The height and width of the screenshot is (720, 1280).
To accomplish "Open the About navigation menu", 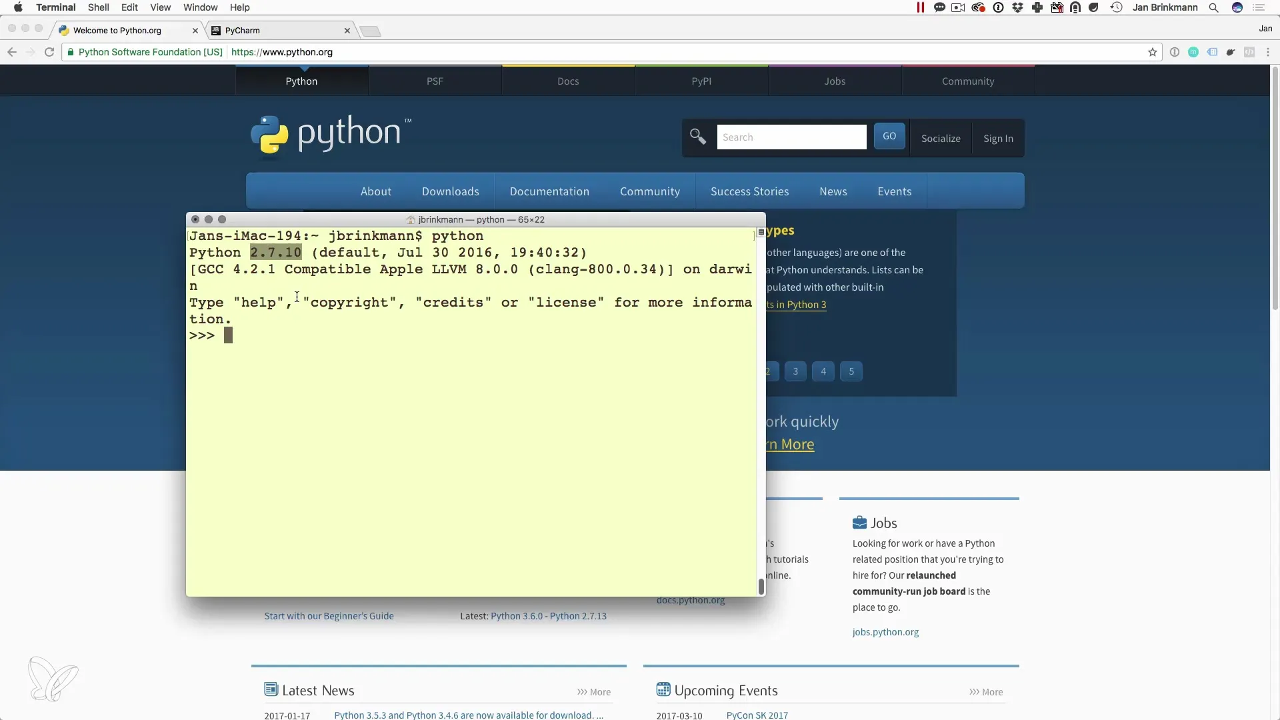I will 376,191.
